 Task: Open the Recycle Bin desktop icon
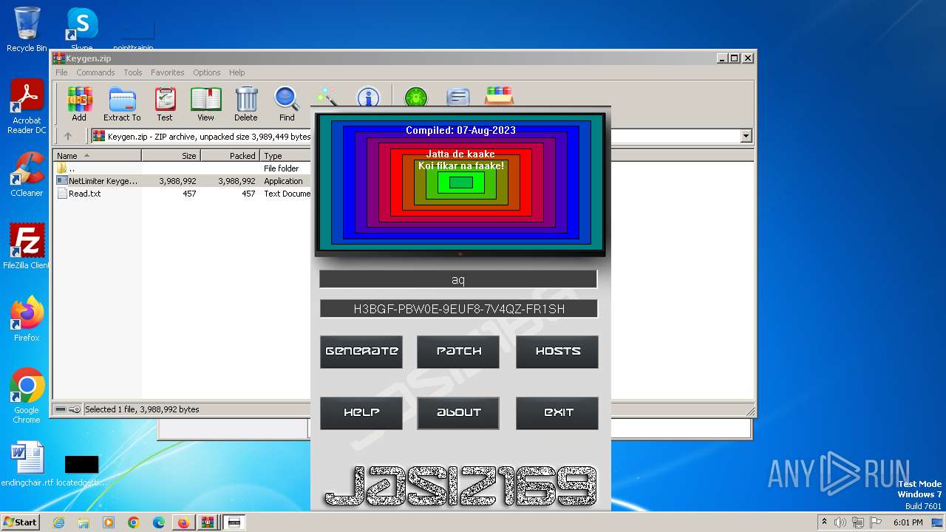coord(27,30)
